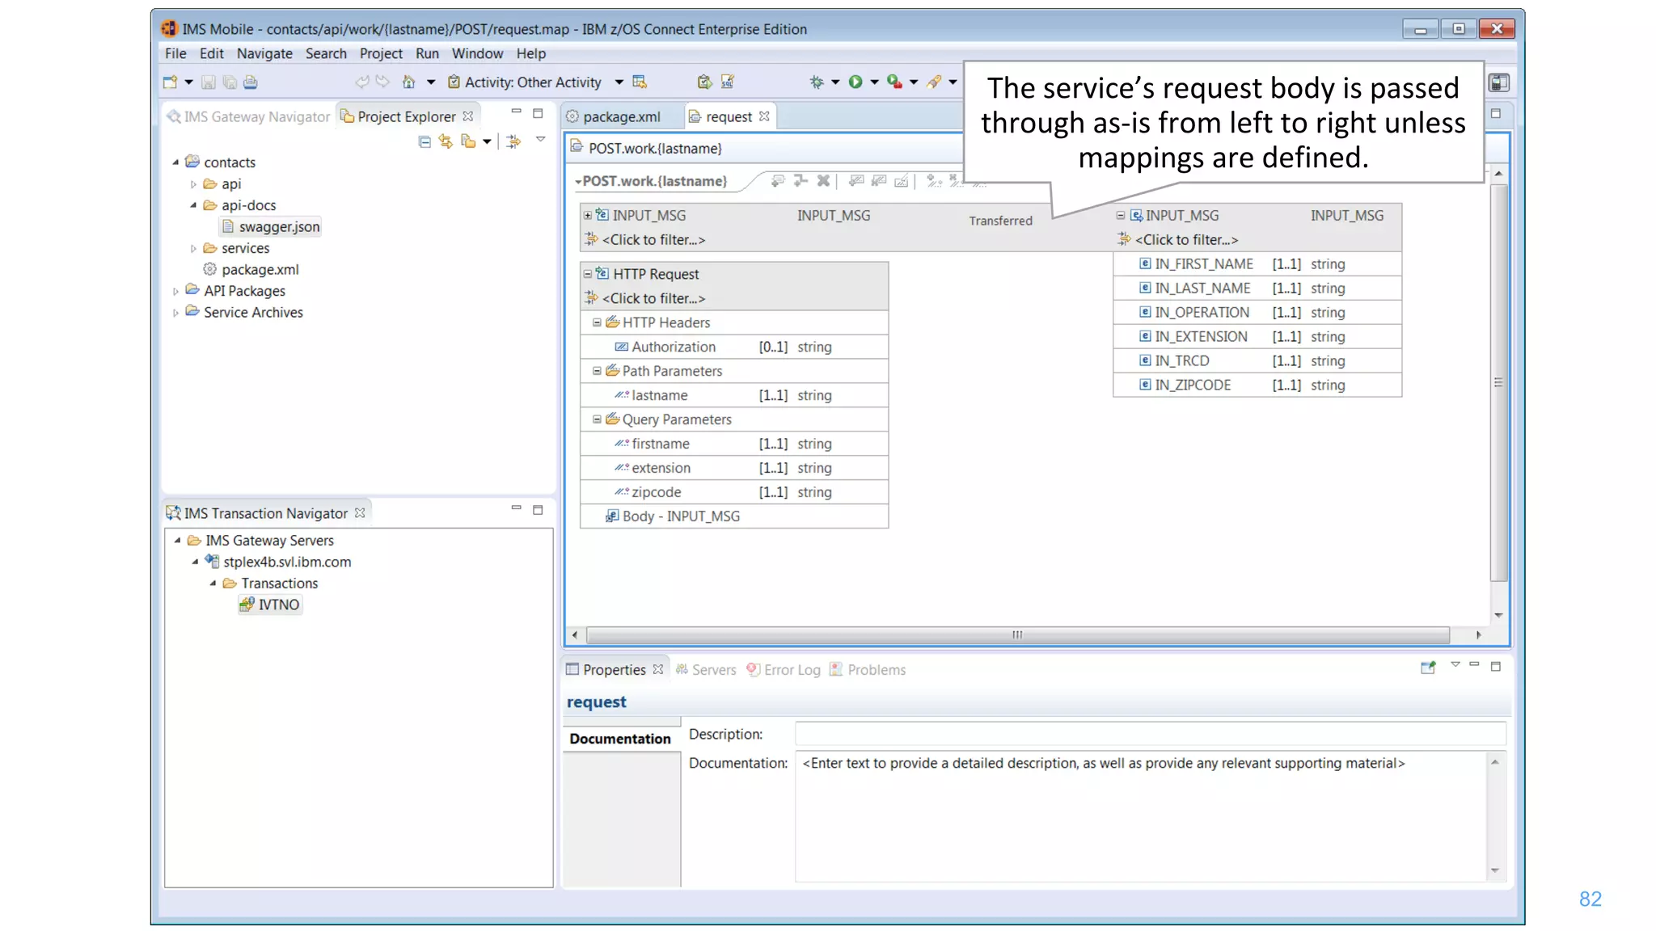Click filter link under HTTP Request

point(653,298)
